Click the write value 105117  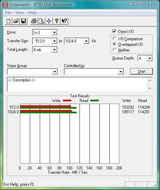tap(128, 112)
